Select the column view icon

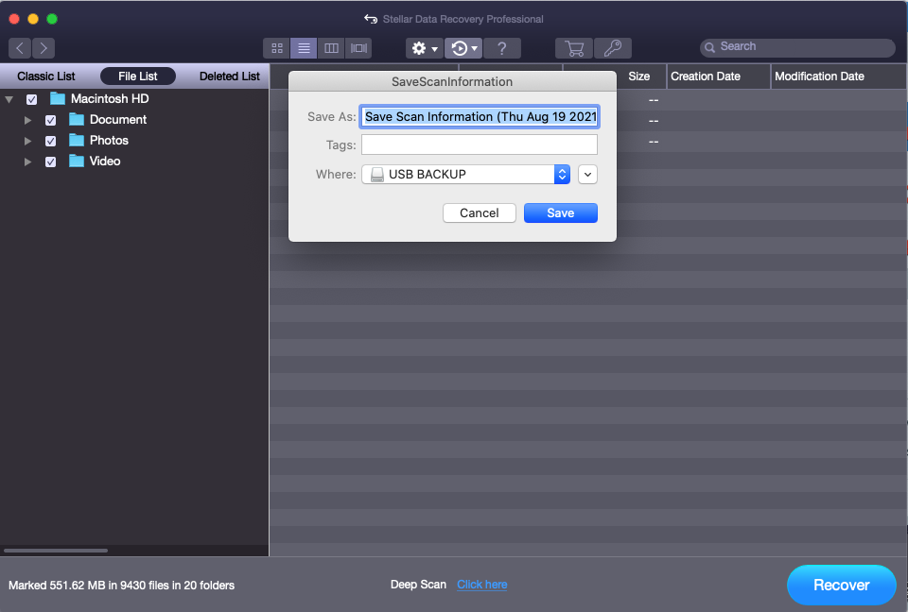(331, 48)
